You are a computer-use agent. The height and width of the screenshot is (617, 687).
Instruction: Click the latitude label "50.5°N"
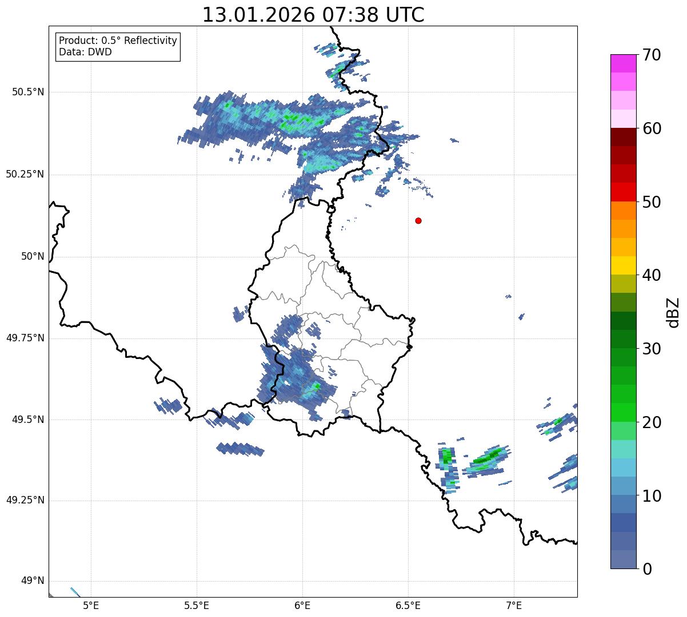click(28, 92)
